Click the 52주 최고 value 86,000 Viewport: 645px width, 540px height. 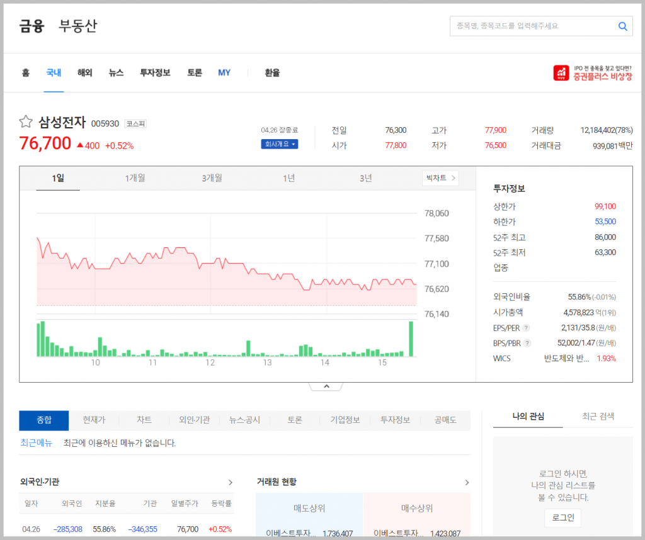tap(605, 237)
